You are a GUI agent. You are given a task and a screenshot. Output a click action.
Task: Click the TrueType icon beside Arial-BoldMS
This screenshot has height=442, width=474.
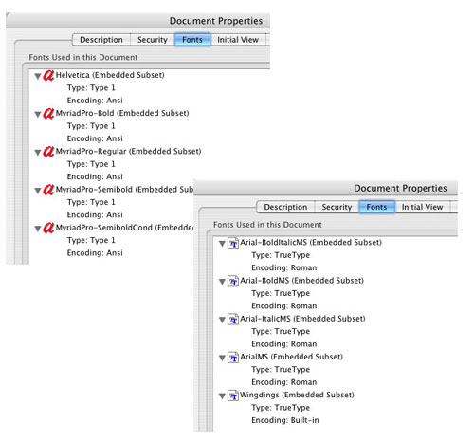pos(233,281)
